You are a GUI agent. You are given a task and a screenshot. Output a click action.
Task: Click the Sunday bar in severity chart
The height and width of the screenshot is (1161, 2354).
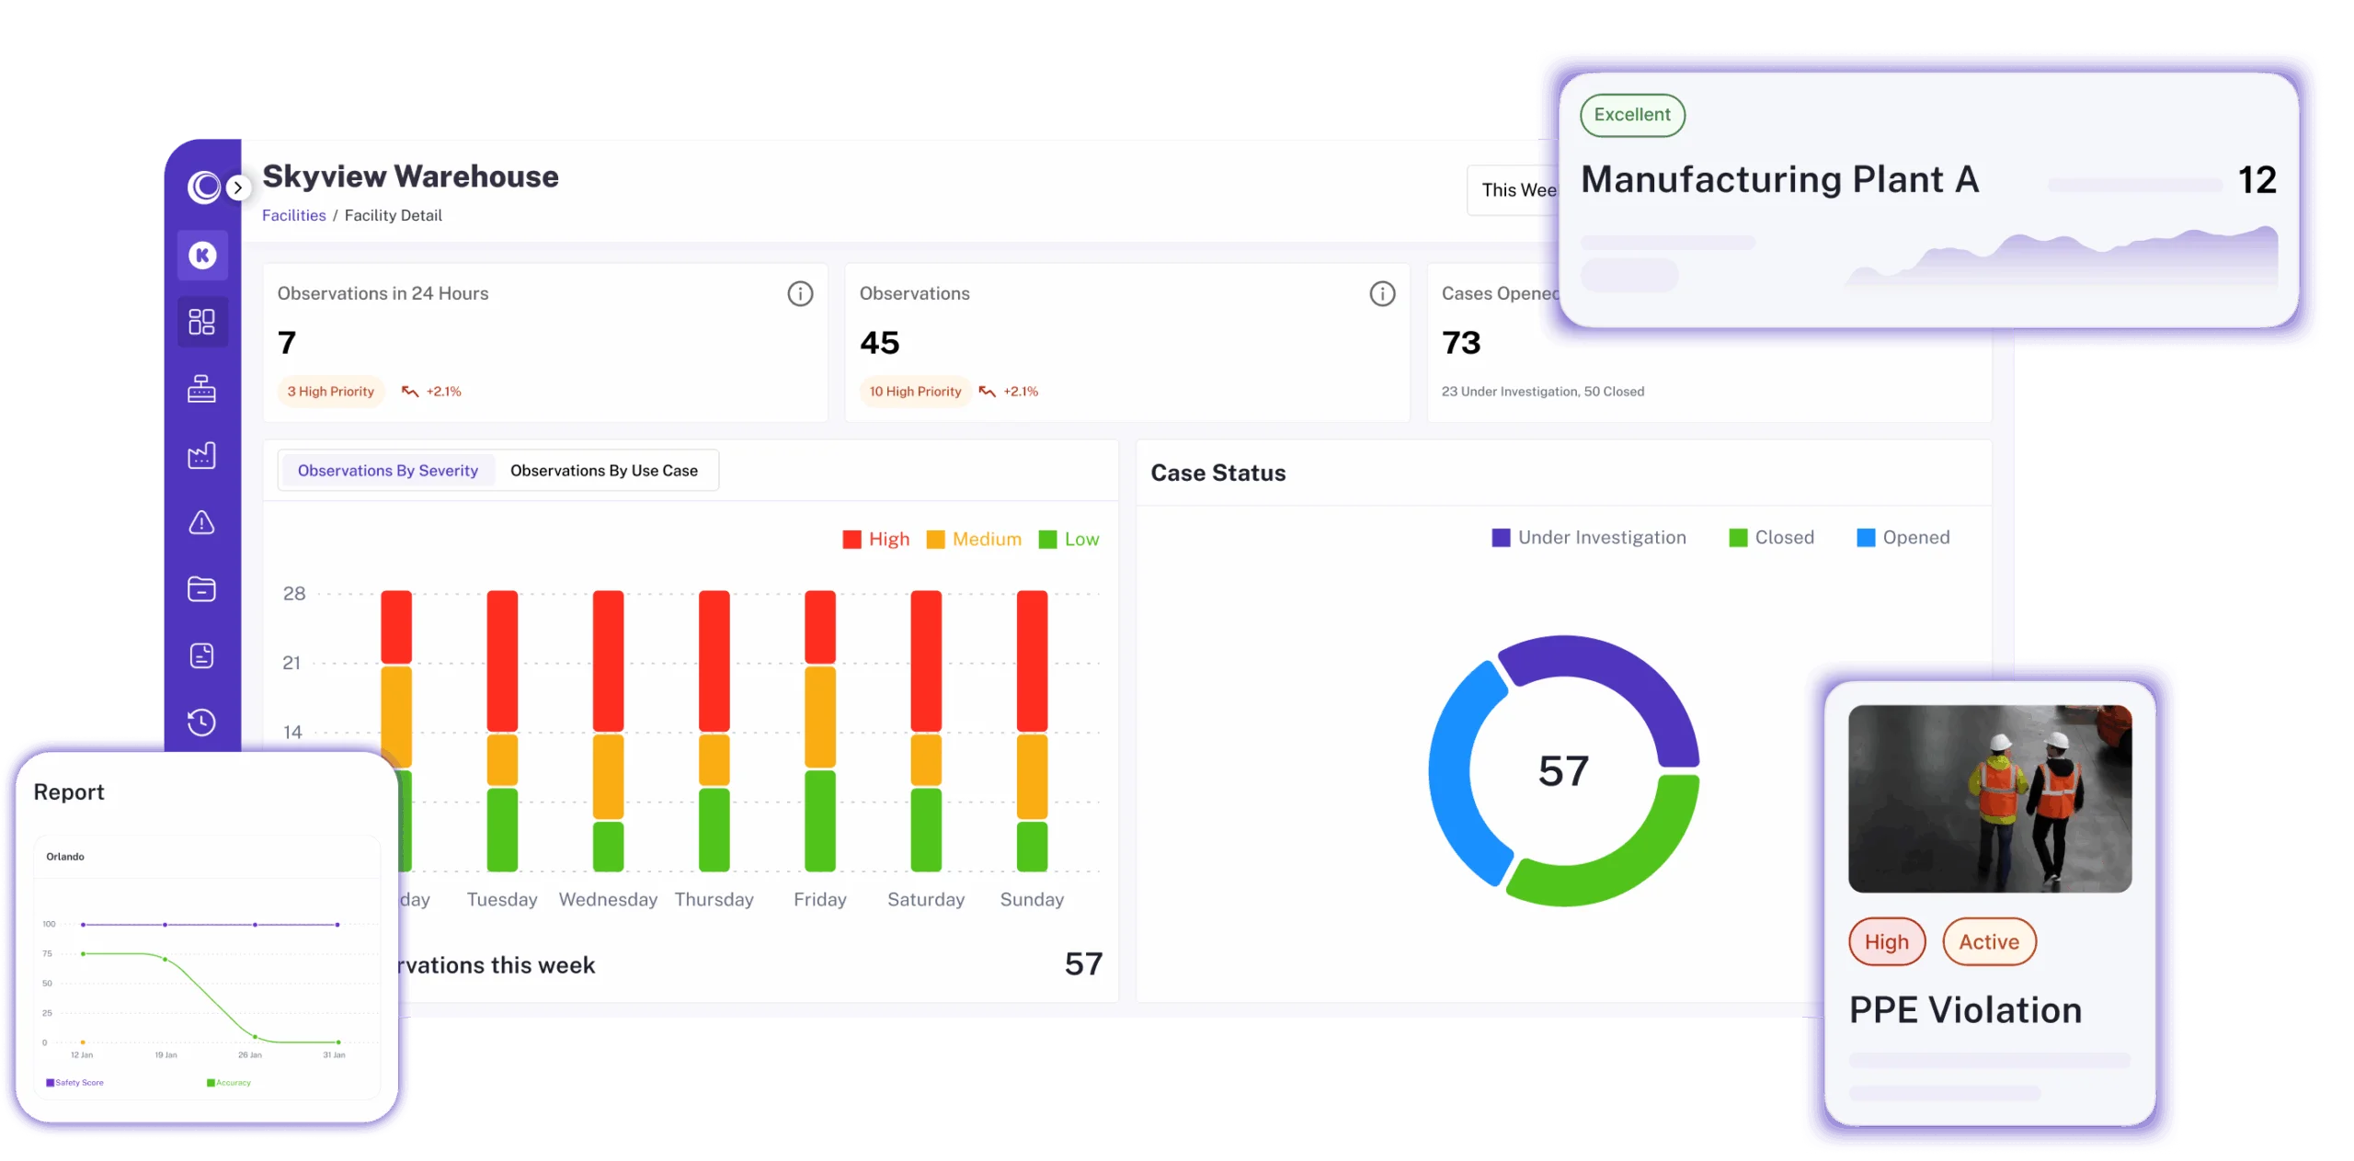coord(1032,731)
